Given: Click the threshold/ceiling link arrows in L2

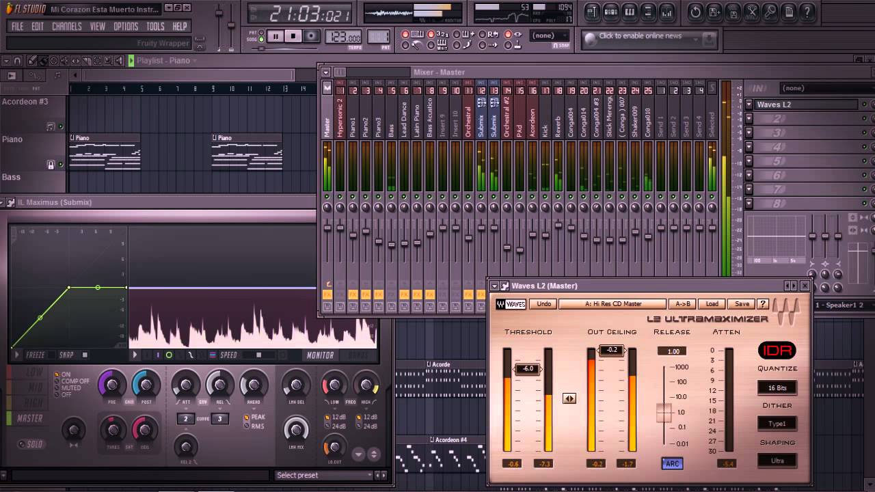Looking at the screenshot, I should point(569,398).
